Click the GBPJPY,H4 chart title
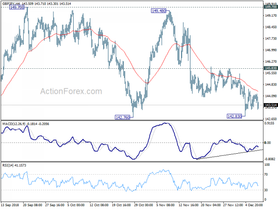278x209 pixels. click(11, 4)
